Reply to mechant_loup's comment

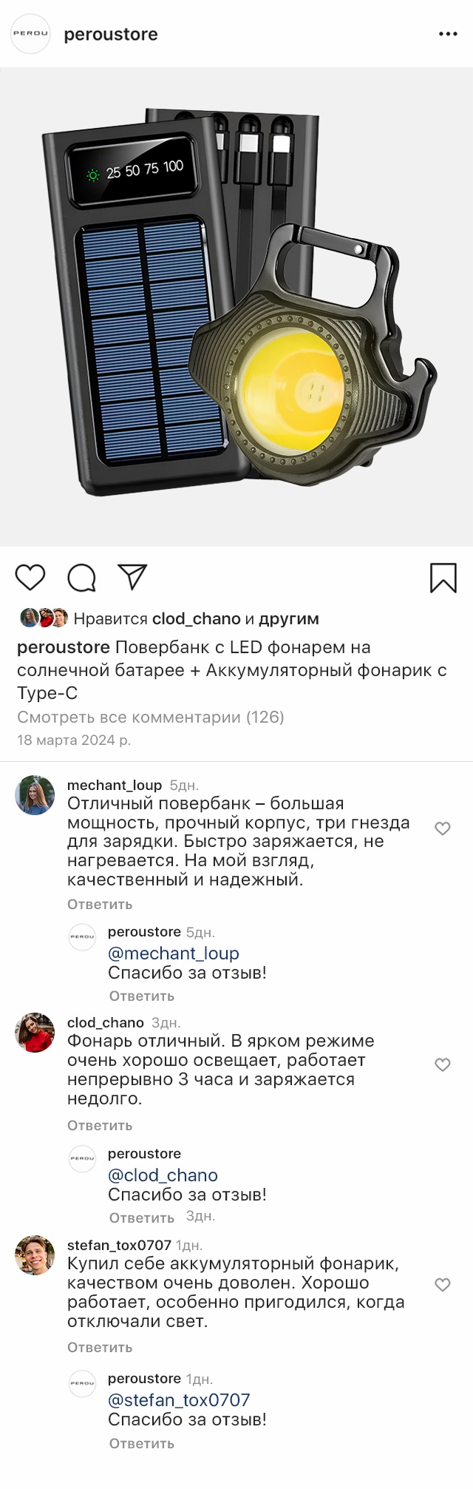tap(100, 904)
